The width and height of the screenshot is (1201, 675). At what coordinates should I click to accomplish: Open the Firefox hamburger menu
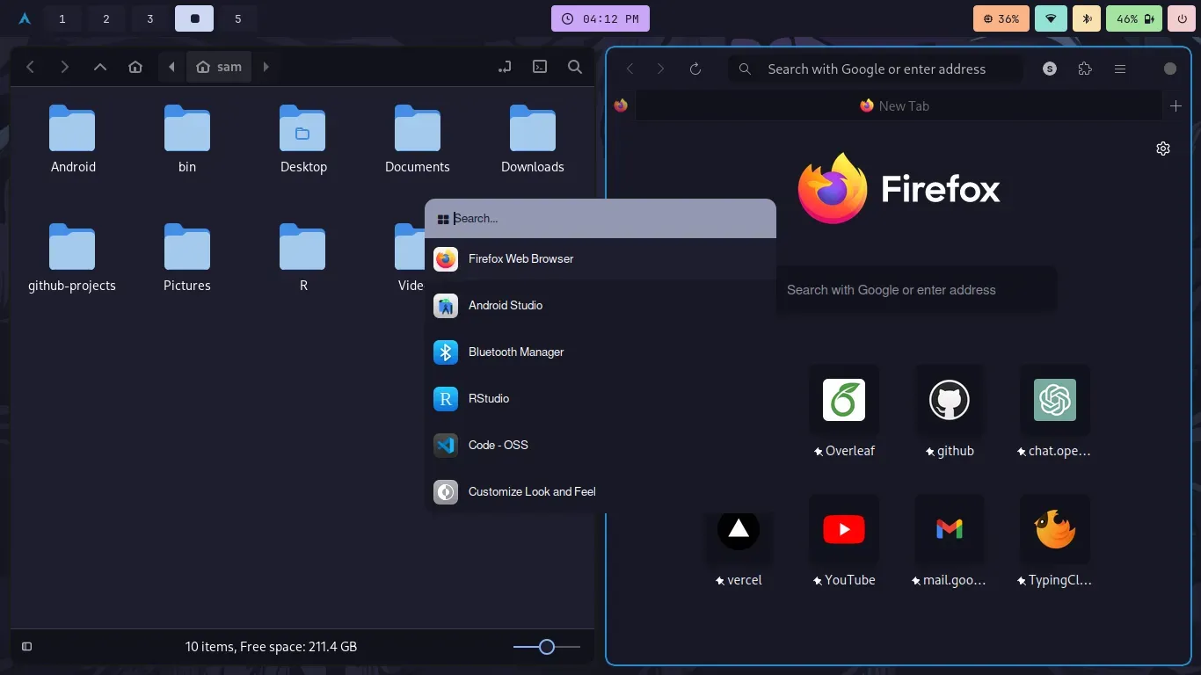[x=1120, y=69]
